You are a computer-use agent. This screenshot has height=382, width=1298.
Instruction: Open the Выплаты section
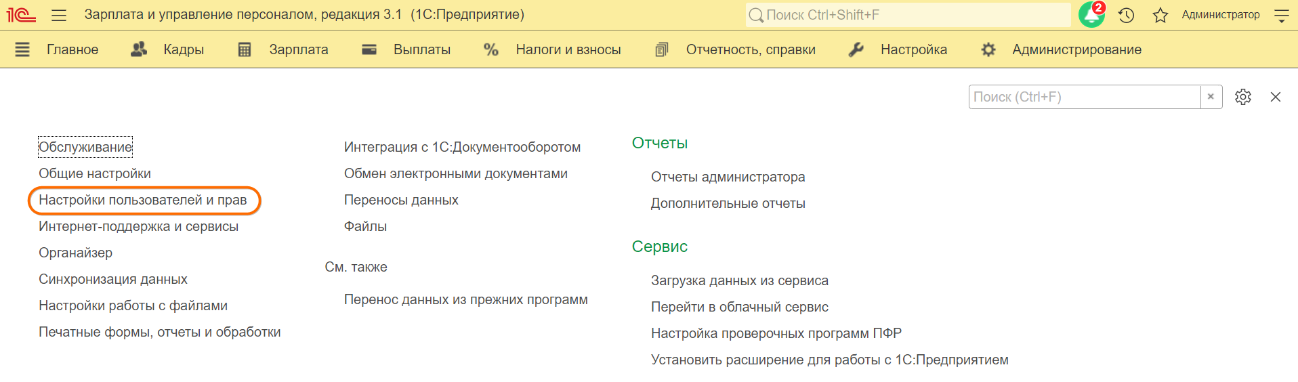click(x=422, y=49)
